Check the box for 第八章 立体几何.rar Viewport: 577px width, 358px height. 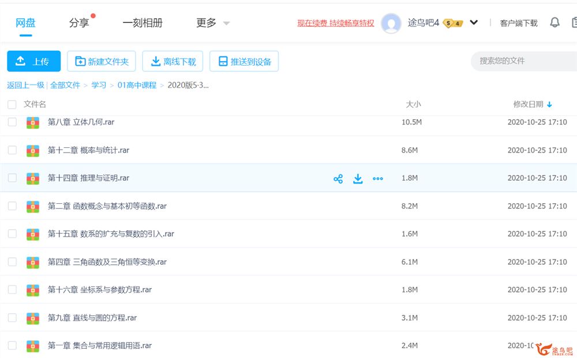pyautogui.click(x=12, y=122)
